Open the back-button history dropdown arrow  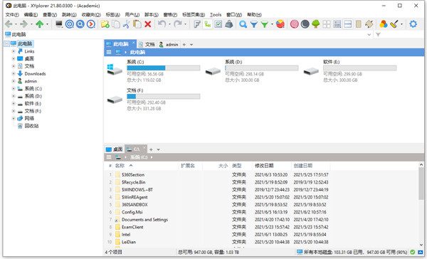click(16, 24)
